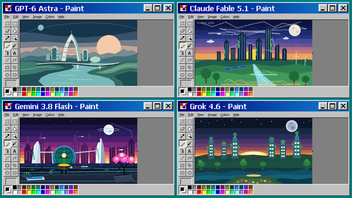Open the Paint system icon in Grok 4.6 title bar
The height and width of the screenshot is (198, 352).
coord(184,106)
